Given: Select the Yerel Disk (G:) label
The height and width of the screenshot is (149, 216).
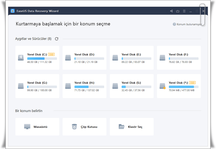Looking at the screenshot, I should point(37,83).
